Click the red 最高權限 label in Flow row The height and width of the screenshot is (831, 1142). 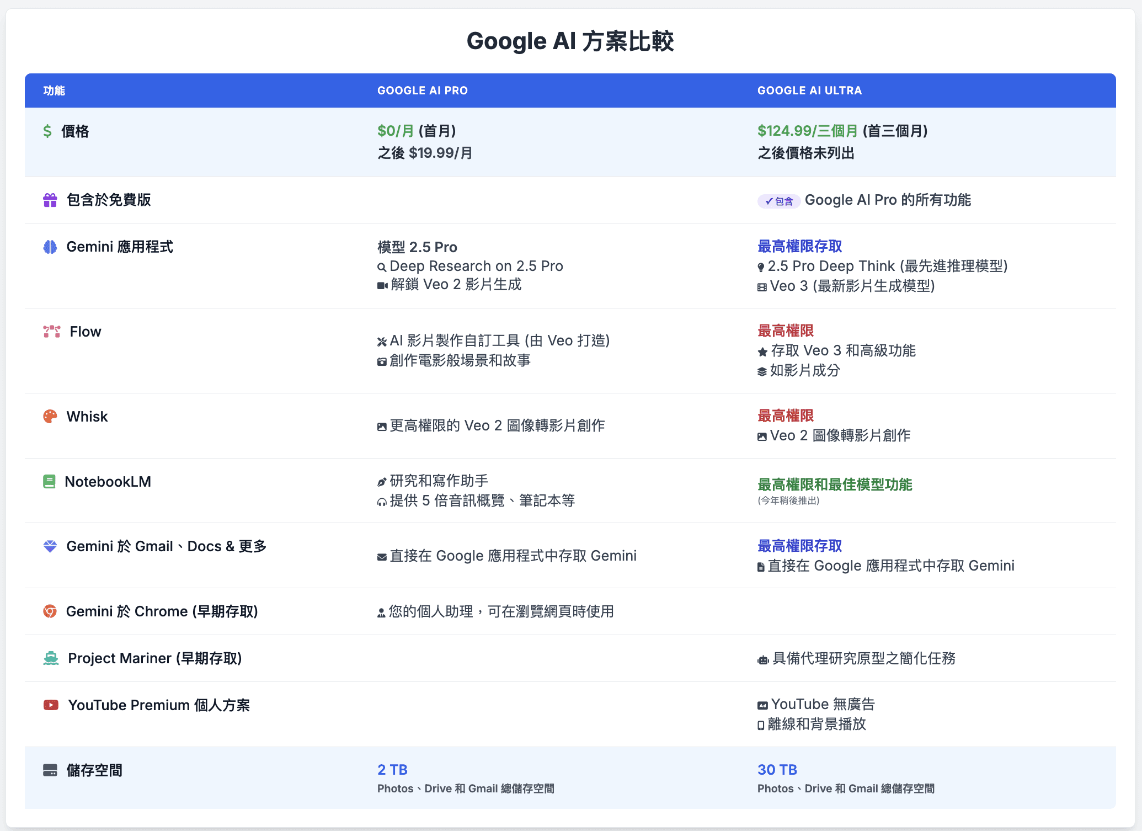click(786, 331)
